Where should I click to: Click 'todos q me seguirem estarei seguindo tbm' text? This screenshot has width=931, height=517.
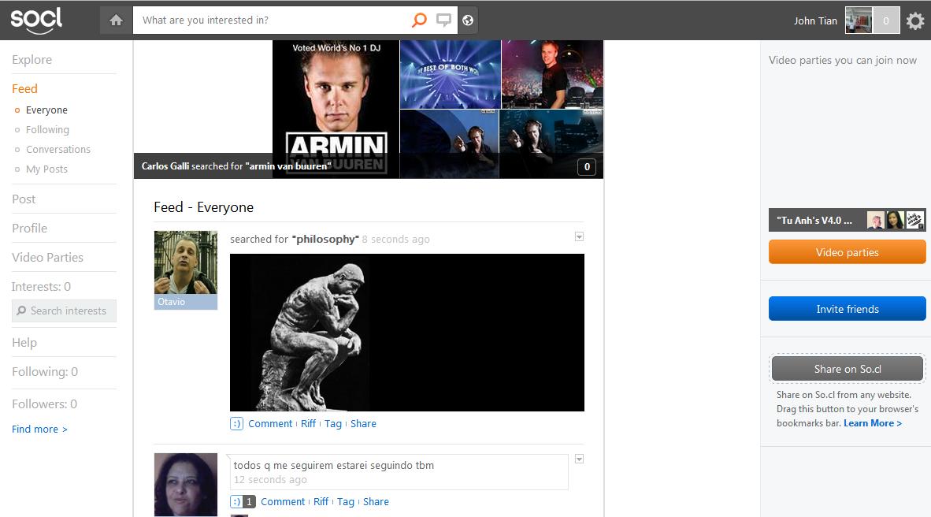tap(334, 465)
